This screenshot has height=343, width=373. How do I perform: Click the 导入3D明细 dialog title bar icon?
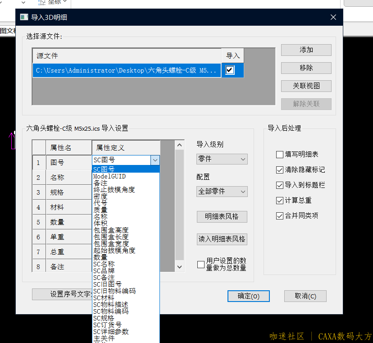[x=23, y=17]
